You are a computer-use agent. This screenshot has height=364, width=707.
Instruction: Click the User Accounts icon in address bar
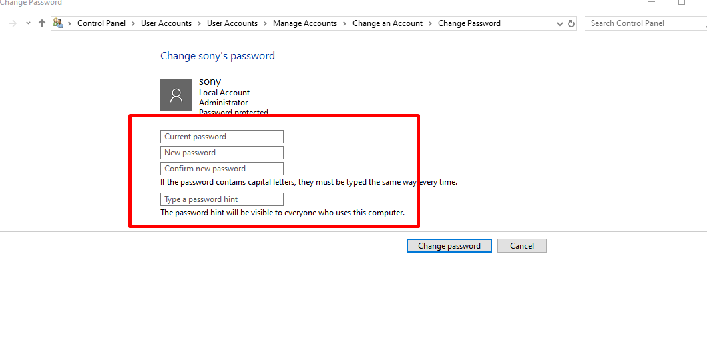pyautogui.click(x=57, y=23)
